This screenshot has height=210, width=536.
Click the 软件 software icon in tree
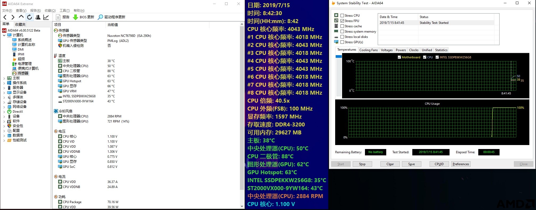9,121
